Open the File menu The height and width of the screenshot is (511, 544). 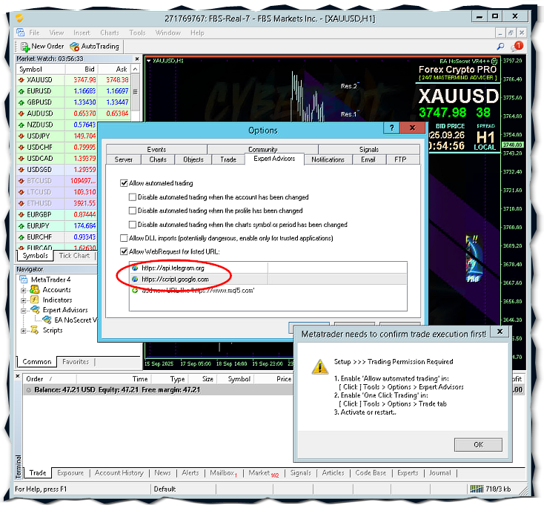tap(34, 33)
